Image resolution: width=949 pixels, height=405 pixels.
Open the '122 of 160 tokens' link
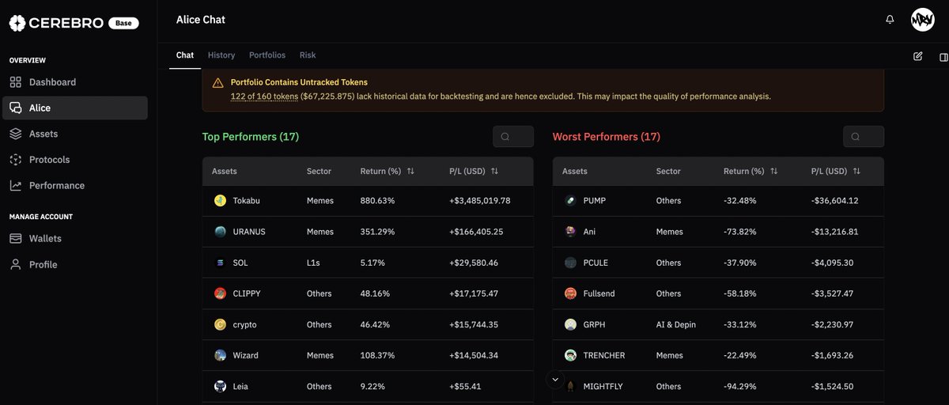click(264, 97)
